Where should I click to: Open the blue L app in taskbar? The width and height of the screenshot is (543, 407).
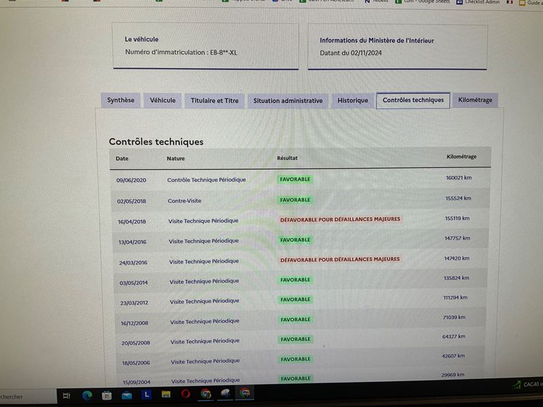(147, 394)
